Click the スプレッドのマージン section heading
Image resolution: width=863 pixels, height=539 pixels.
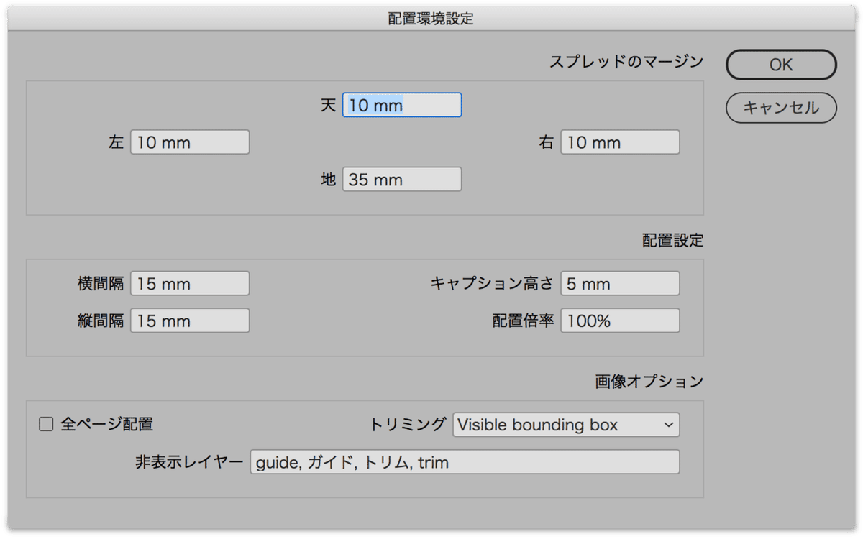pyautogui.click(x=626, y=62)
